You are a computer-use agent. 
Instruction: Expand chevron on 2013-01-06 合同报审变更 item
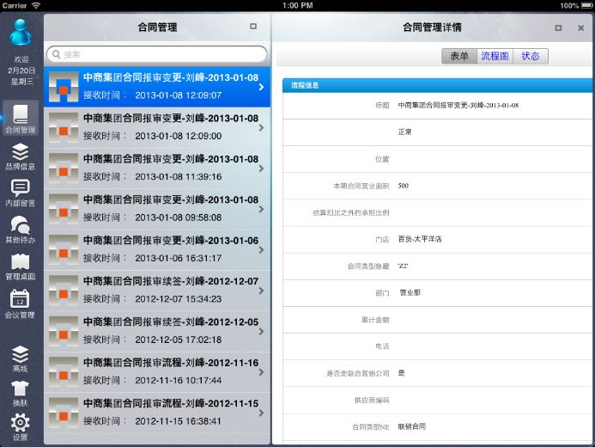pyautogui.click(x=260, y=250)
